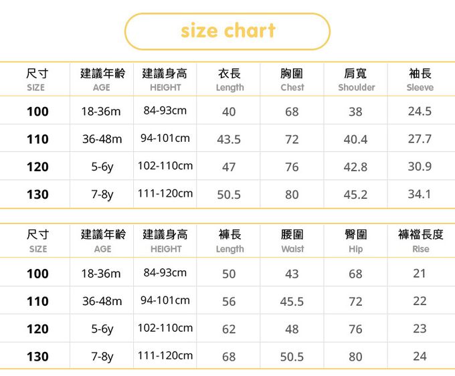Image resolution: width=455 pixels, height=376 pixels.
Task: Click the Rise column header
Action: click(x=420, y=241)
